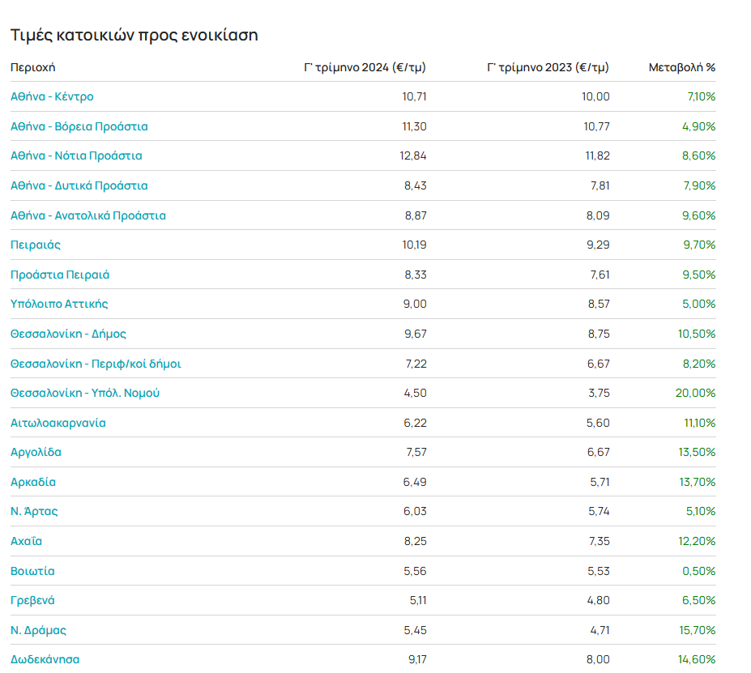Select the Προάστια Πειραιά link
The image size is (751, 673).
click(60, 275)
